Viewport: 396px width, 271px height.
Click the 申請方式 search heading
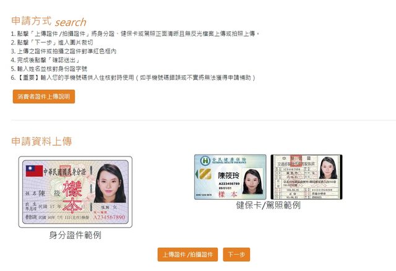point(49,22)
